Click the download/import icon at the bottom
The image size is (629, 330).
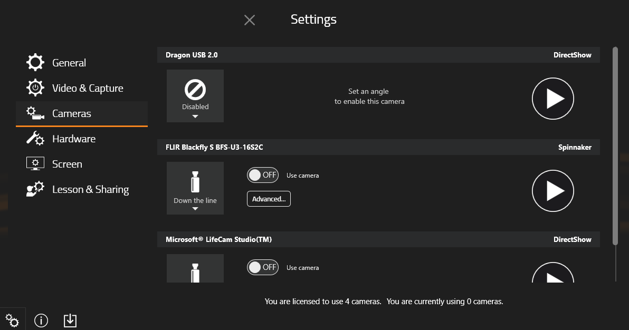pos(70,321)
